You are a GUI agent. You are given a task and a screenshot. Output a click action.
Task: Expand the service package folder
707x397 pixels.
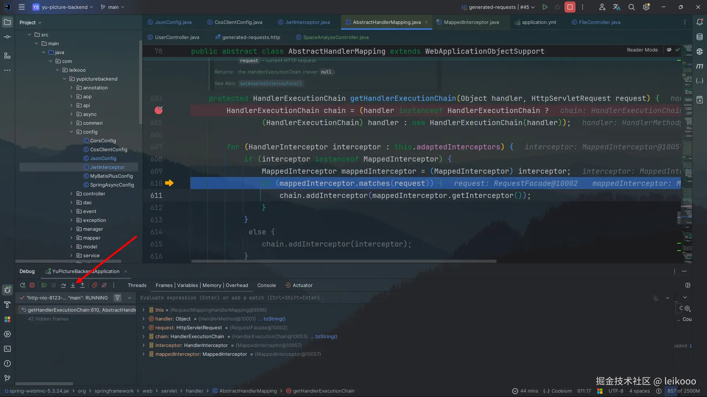click(x=71, y=255)
